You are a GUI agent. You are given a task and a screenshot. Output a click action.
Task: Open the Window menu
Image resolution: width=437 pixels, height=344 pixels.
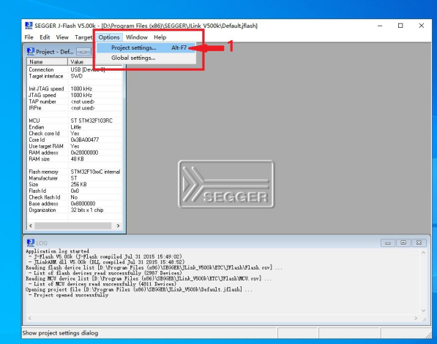(137, 37)
